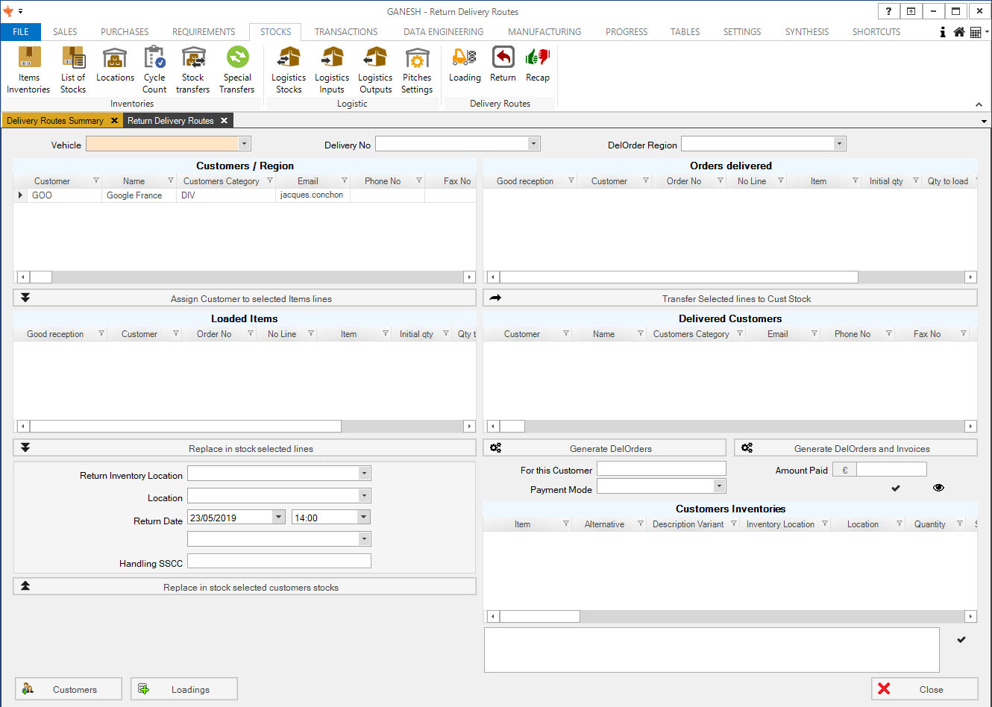Expand the Payment Mode dropdown
Screen dimensions: 992x707
click(719, 486)
